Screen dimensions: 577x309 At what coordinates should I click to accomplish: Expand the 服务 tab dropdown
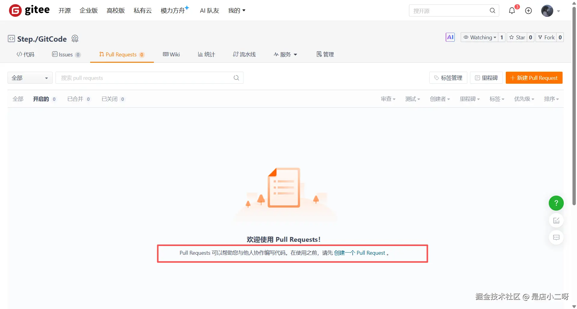285,54
